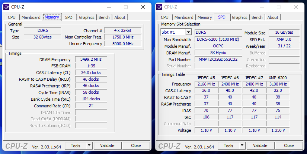Click the DDR5 memory Type field
The image size is (307, 154).
point(42,31)
